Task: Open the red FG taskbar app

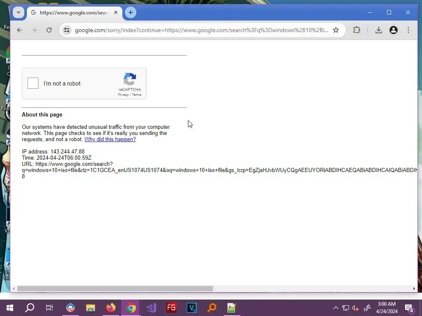Action: click(x=171, y=308)
